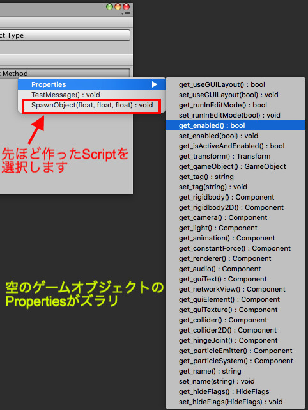
Task: Select get_name() : string
Action: tap(235, 371)
